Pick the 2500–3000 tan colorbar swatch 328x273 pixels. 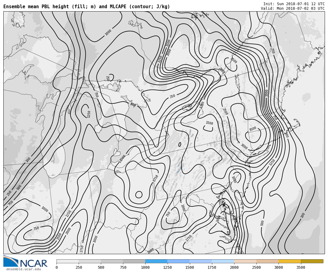(x=268, y=261)
